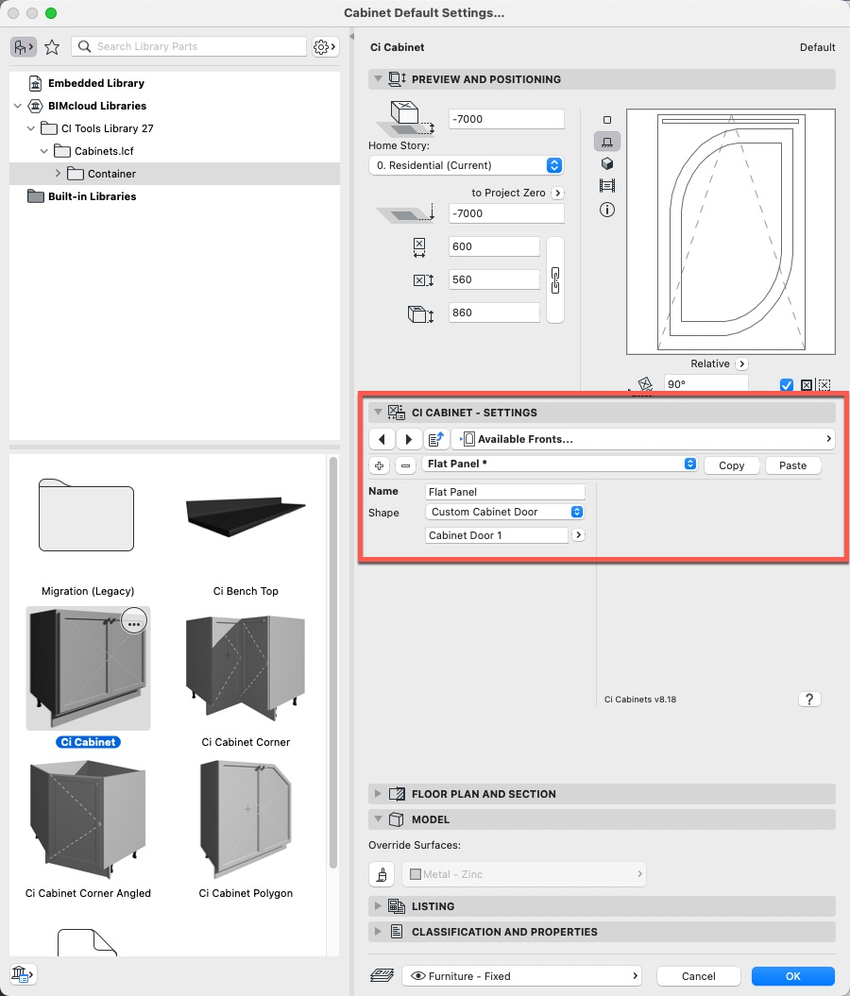This screenshot has width=850, height=996.
Task: Collapse Cabinets.lcf folder
Action: 43,151
